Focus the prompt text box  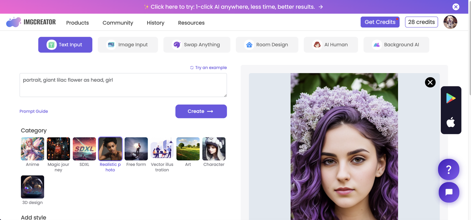pyautogui.click(x=123, y=85)
